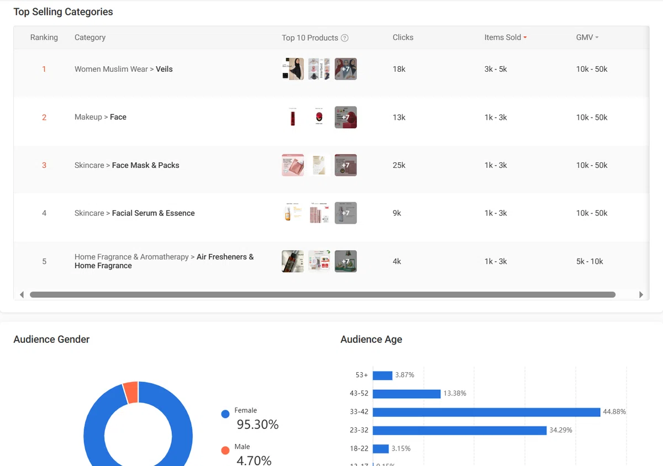This screenshot has height=466, width=663.
Task: Click the 43-52 age bar
Action: pos(407,394)
